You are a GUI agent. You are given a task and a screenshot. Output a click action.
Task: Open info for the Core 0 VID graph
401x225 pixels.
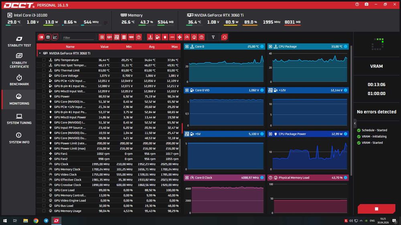(x=262, y=90)
